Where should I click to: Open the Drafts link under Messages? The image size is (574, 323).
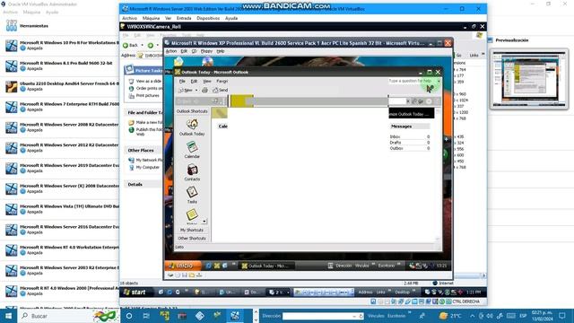pyautogui.click(x=396, y=143)
